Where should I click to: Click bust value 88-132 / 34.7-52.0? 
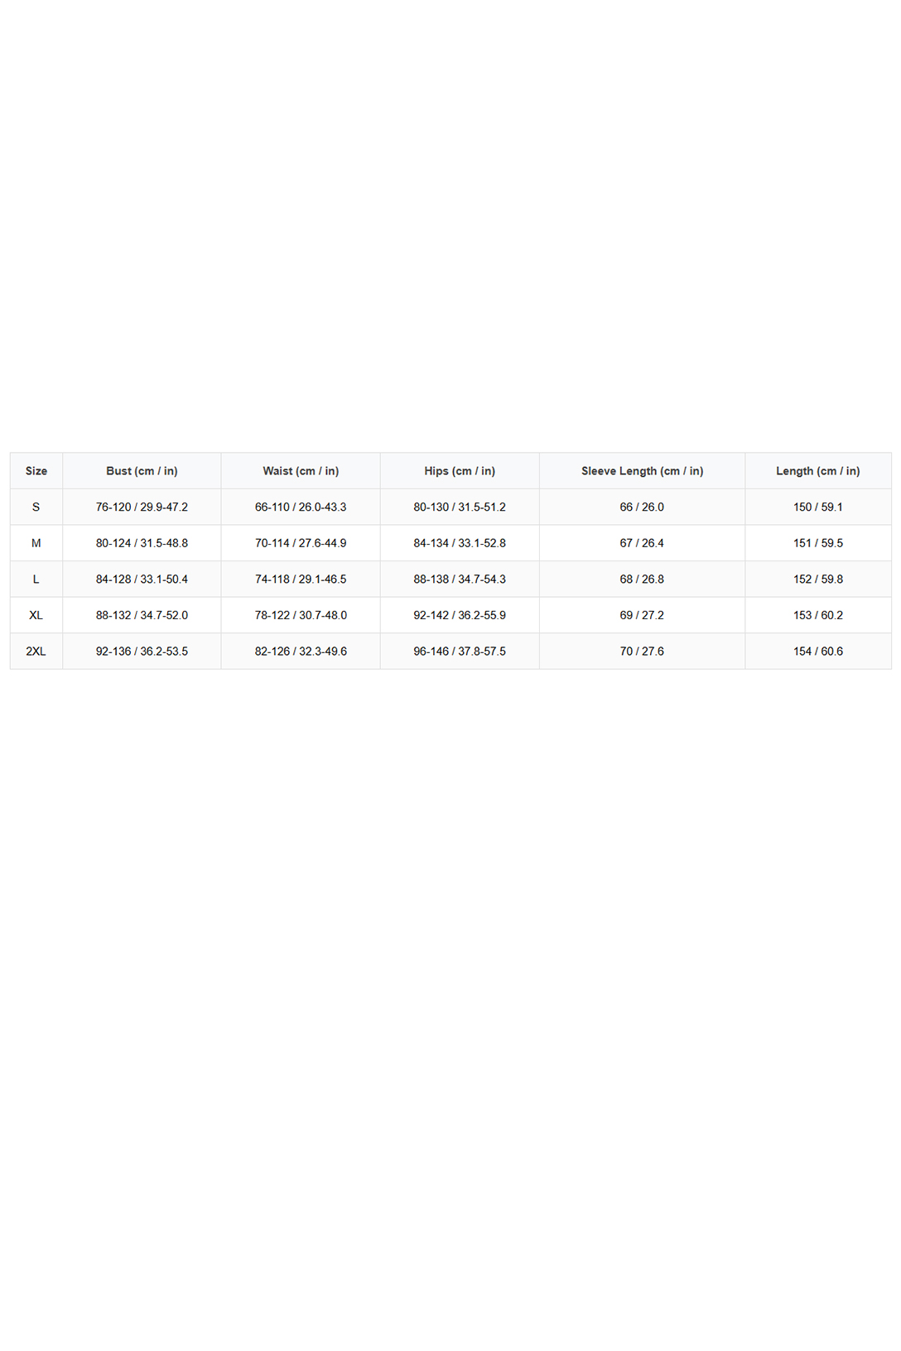(142, 615)
